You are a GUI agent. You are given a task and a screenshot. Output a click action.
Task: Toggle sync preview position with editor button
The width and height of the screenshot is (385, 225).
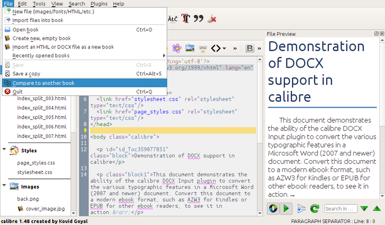coord(273,208)
